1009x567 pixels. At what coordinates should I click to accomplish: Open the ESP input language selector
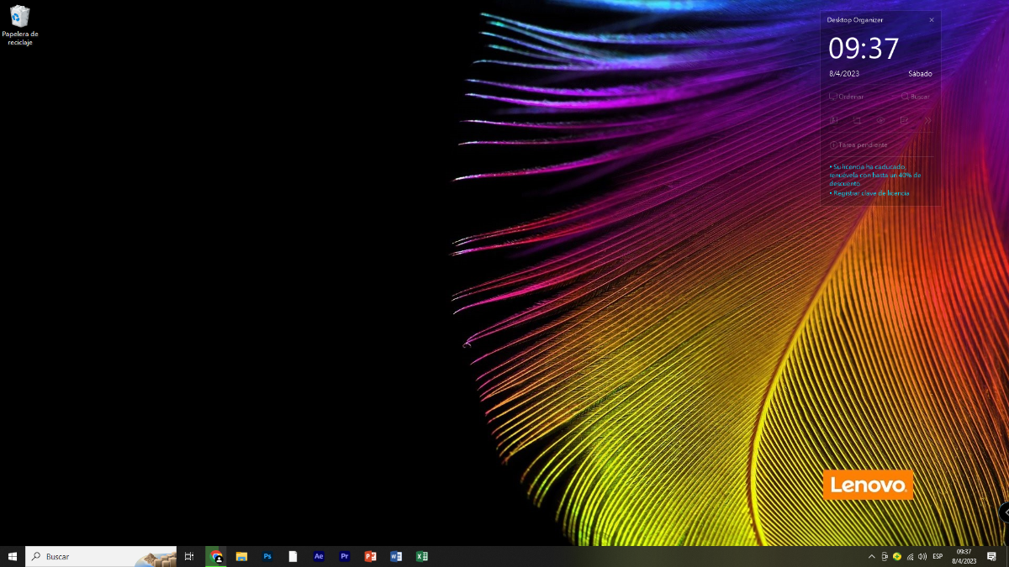tap(938, 556)
